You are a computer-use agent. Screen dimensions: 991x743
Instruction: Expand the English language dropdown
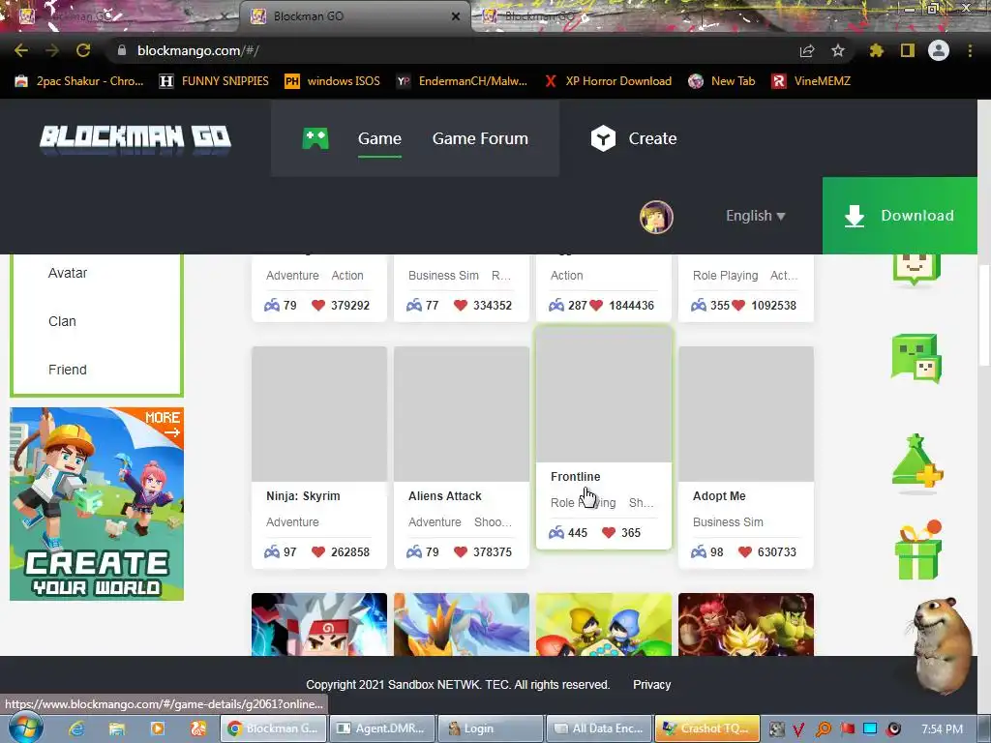tap(755, 216)
